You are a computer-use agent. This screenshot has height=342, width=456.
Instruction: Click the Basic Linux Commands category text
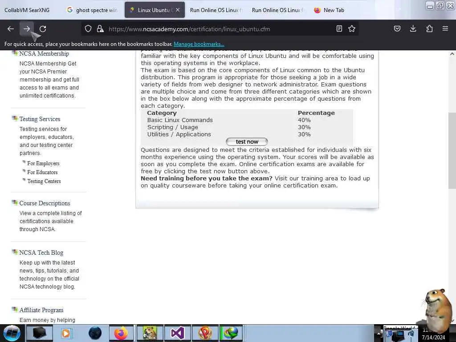[x=180, y=120]
